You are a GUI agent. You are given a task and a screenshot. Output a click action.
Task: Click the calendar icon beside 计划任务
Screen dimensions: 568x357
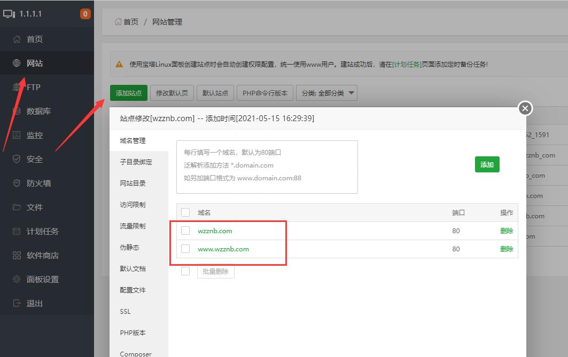[x=17, y=231]
